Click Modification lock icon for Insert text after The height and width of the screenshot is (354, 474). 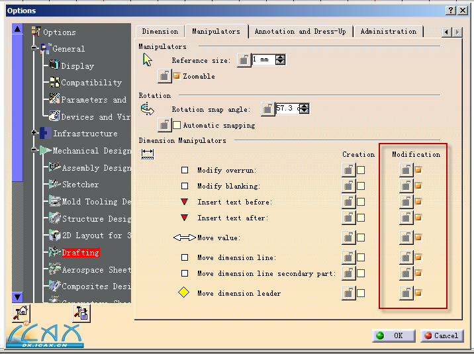coord(406,218)
